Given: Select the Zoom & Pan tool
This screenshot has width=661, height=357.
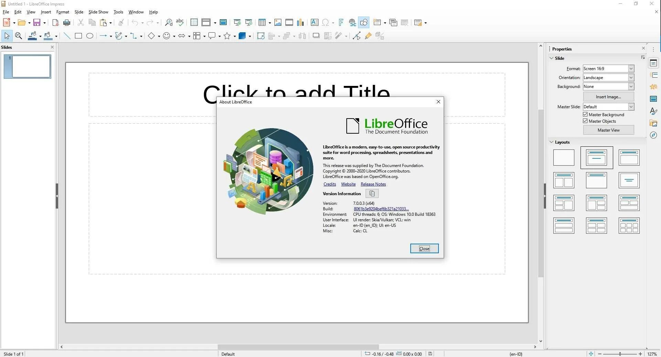Looking at the screenshot, I should pyautogui.click(x=19, y=36).
